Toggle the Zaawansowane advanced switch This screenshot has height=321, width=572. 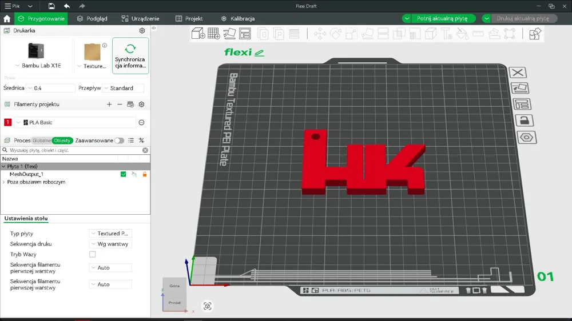coord(119,141)
